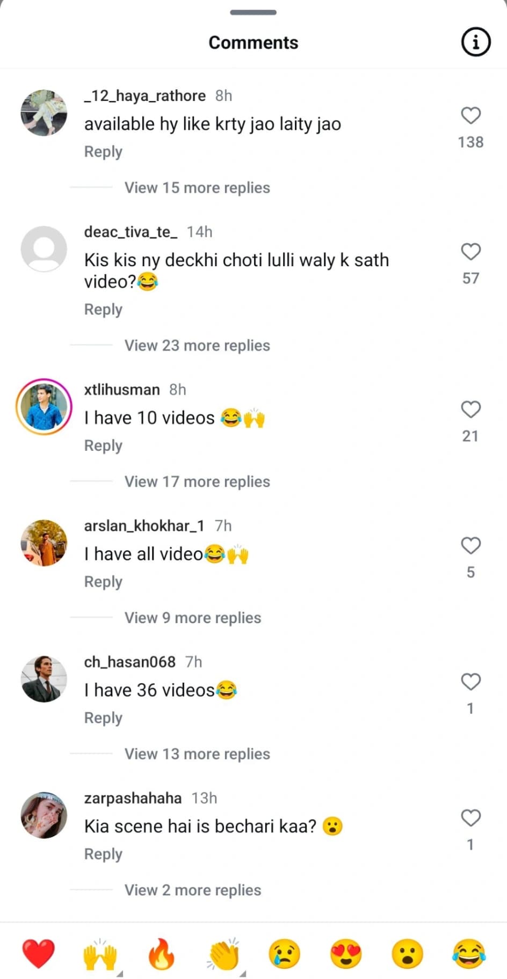Image resolution: width=507 pixels, height=979 pixels.
Task: Open the comments info icon
Action: pyautogui.click(x=475, y=42)
